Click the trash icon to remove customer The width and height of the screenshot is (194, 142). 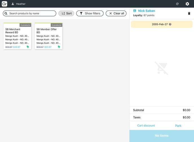189,13
